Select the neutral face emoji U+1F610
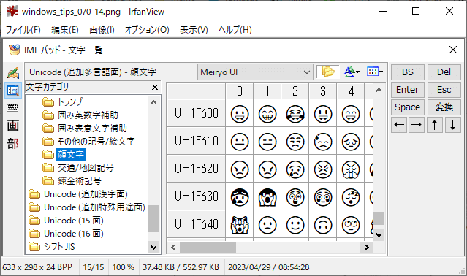467x276 pixels. point(240,141)
